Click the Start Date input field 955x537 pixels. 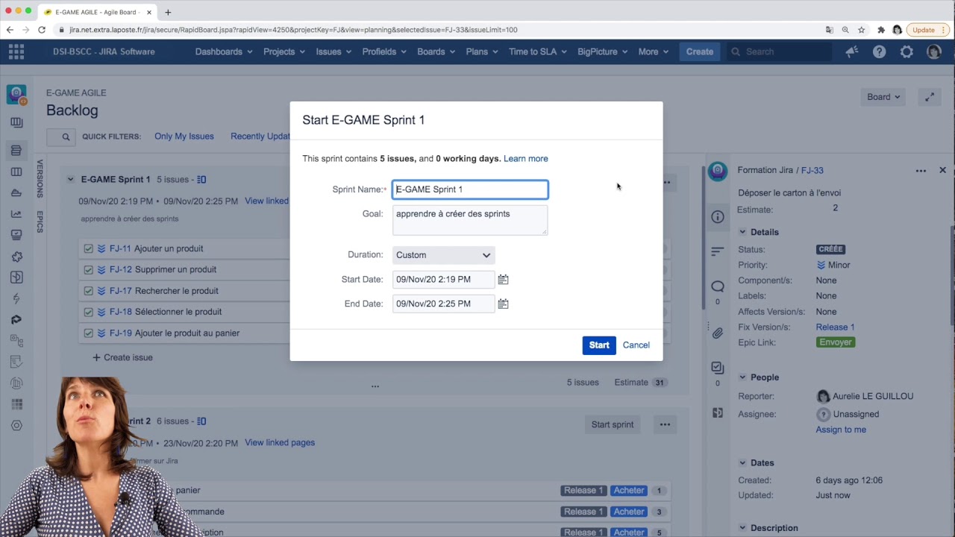(x=443, y=279)
